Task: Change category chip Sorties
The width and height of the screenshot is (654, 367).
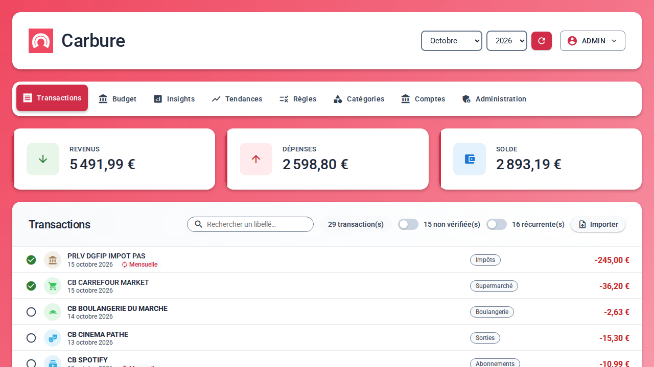Action: point(485,338)
